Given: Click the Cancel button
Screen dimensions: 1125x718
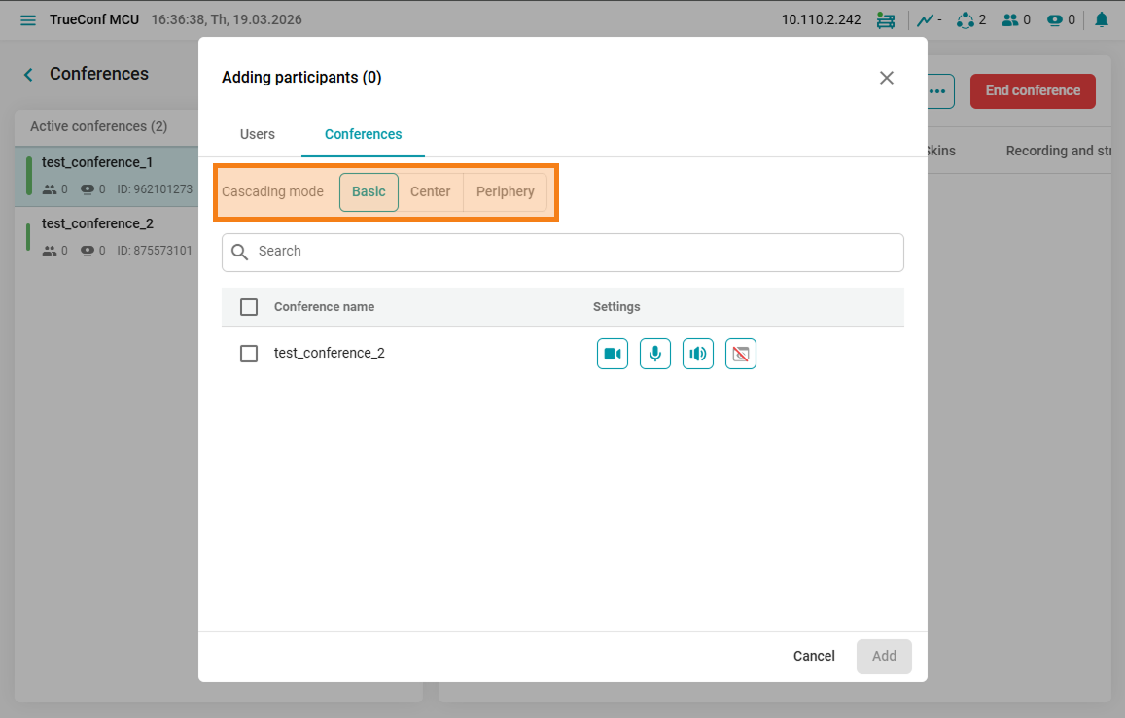Looking at the screenshot, I should (814, 657).
